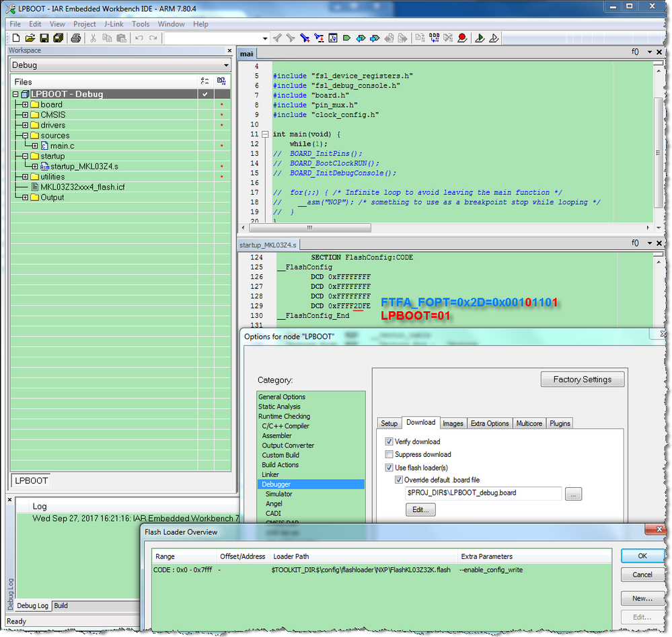Click the Copy toolbar icon
Viewport: 672px width, 637px height.
click(x=107, y=38)
